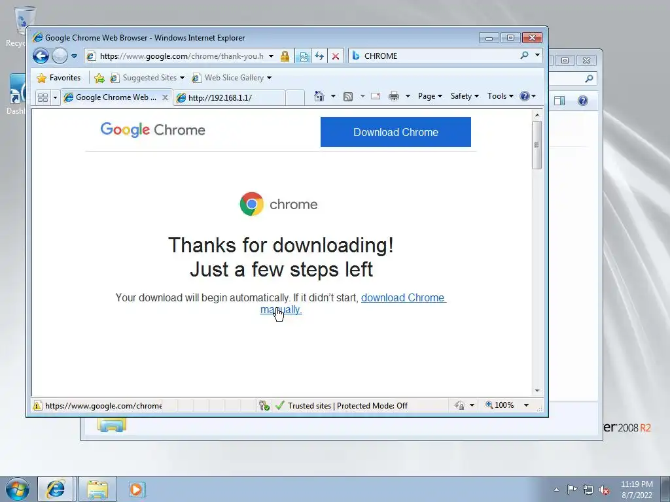Screen dimensions: 670x502
Task: Open the Tools menu
Action: tap(501, 96)
